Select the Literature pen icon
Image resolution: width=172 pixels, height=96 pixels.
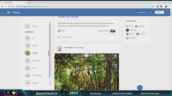click(27, 61)
